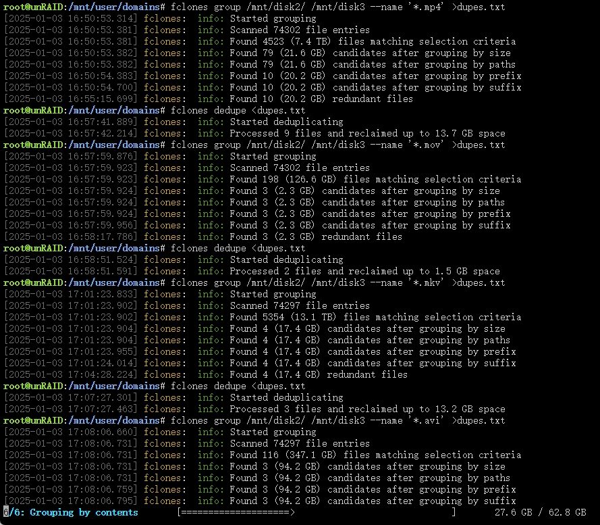The image size is (600, 525).
Task: Click the 'Found 4 (17.4 GB) redundant files' line
Action: pyautogui.click(x=206, y=375)
